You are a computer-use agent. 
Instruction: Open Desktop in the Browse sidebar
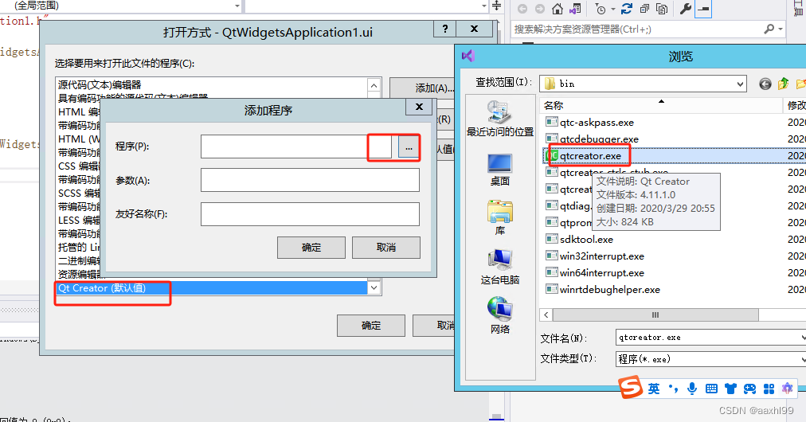pos(499,170)
